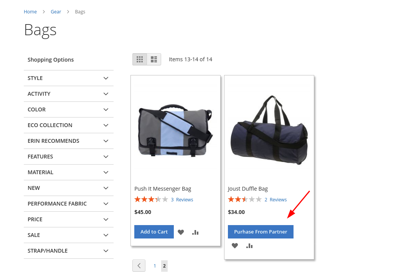The width and height of the screenshot is (414, 276).
Task: Expand the ERIN RECOMMENDS filter
Action: click(69, 141)
